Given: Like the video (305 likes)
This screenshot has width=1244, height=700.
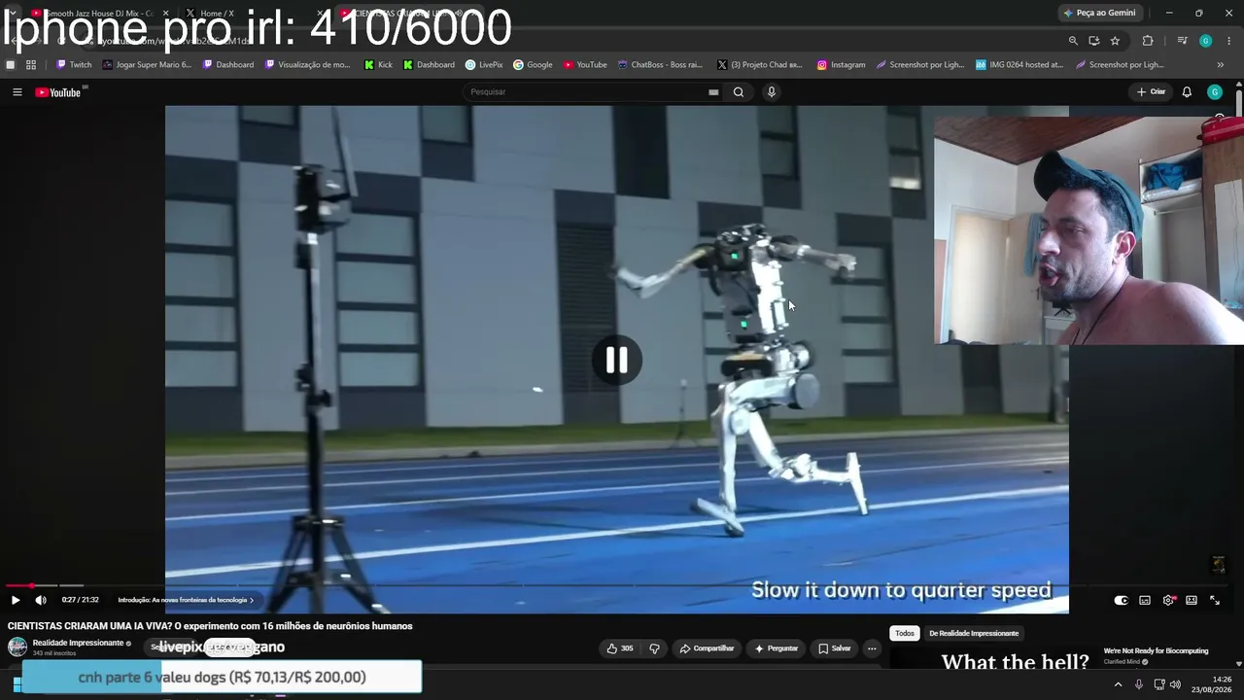Looking at the screenshot, I should click(x=620, y=648).
